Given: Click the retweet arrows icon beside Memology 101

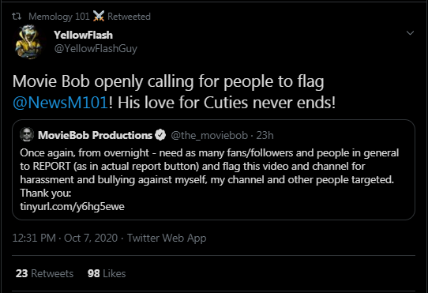Looking at the screenshot, I should coord(17,17).
